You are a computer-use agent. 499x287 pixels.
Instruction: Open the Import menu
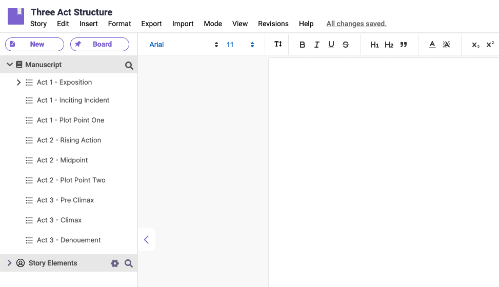(183, 24)
